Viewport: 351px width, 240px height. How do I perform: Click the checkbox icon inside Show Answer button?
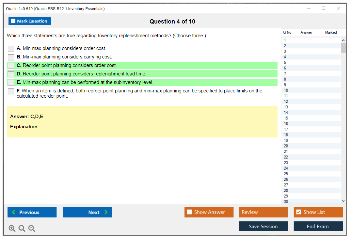[189, 212]
